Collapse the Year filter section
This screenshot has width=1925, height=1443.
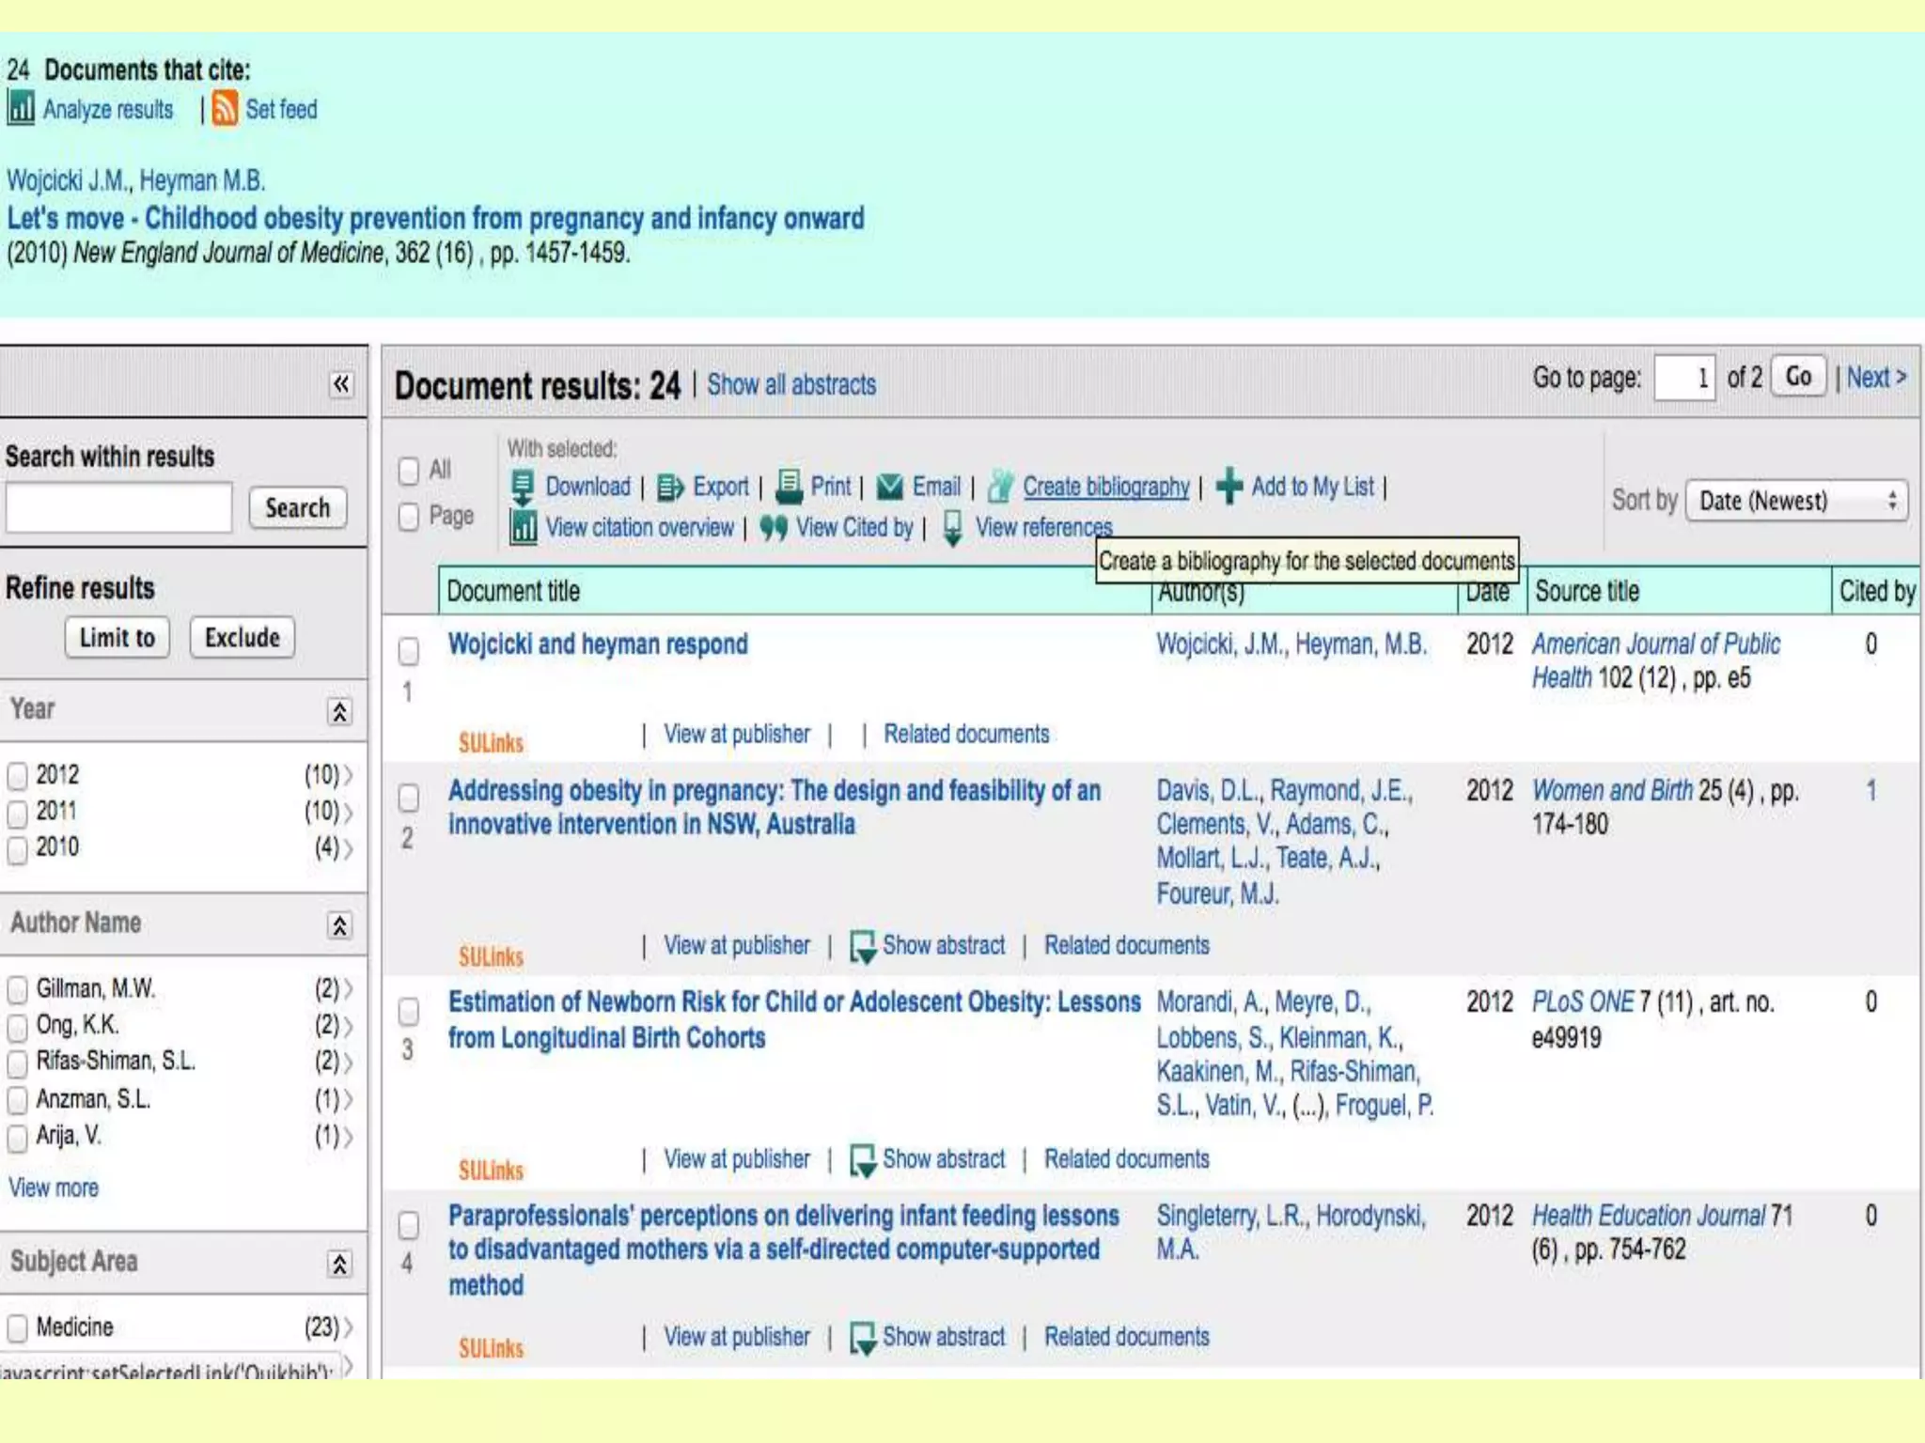point(339,712)
